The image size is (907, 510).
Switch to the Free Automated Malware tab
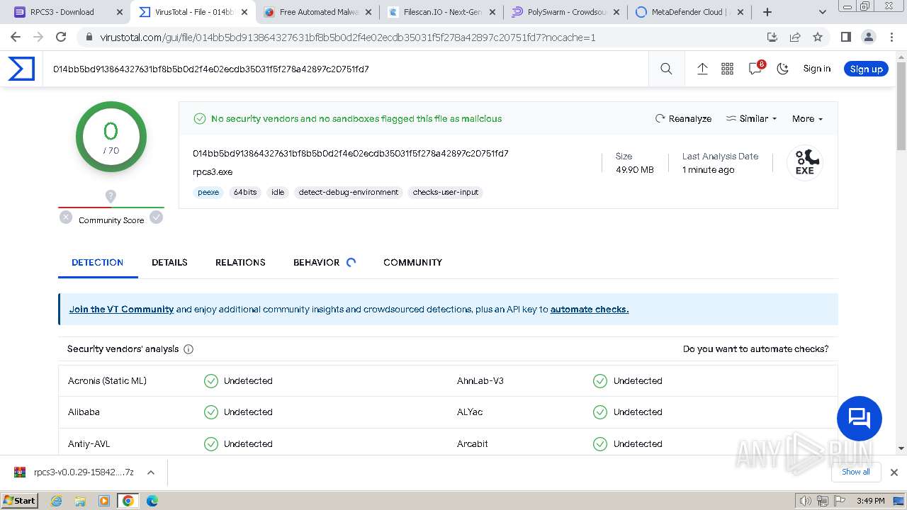click(x=317, y=12)
